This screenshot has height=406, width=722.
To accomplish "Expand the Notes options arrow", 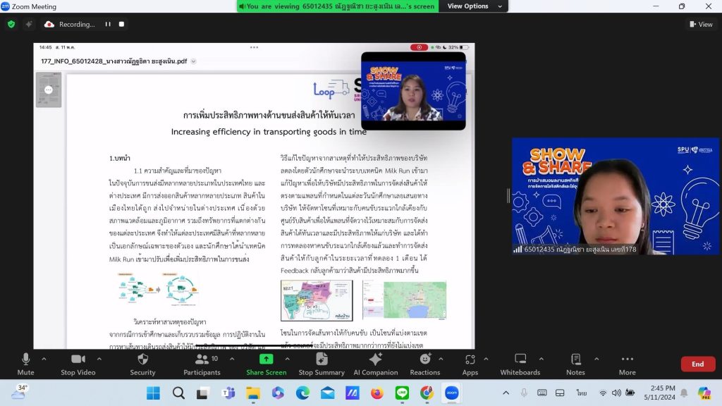I will [x=596, y=359].
